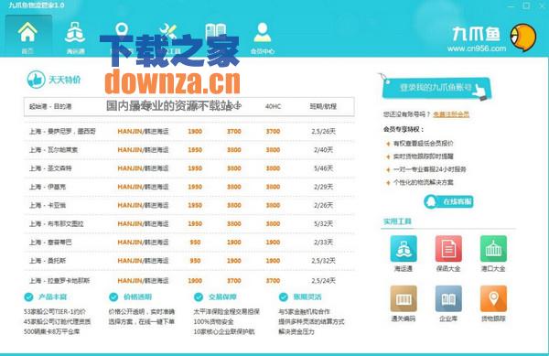Screen dimensions: 549x356
Task: Select the 上海 - 圣文森特 route row
Action: click(x=189, y=168)
